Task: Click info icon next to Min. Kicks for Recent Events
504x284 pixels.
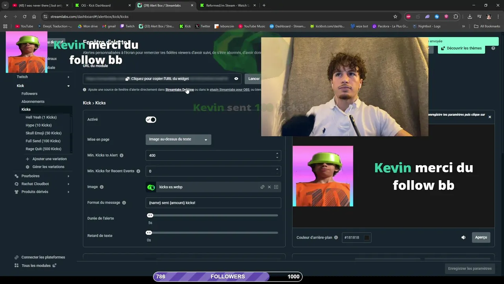Action: click(138, 171)
